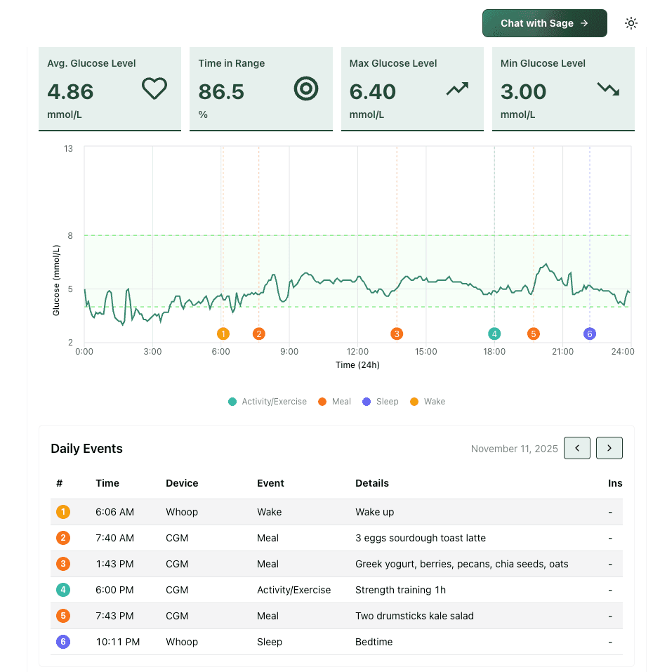Click the 6:06 AM time cell

114,512
